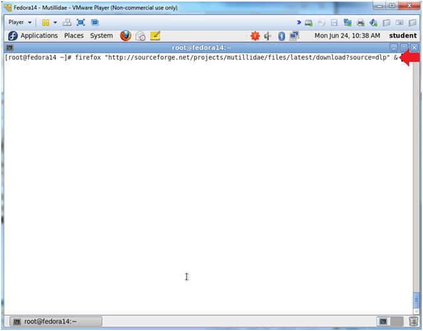Switch to Unity mode in VMware toolbar

coord(95,23)
